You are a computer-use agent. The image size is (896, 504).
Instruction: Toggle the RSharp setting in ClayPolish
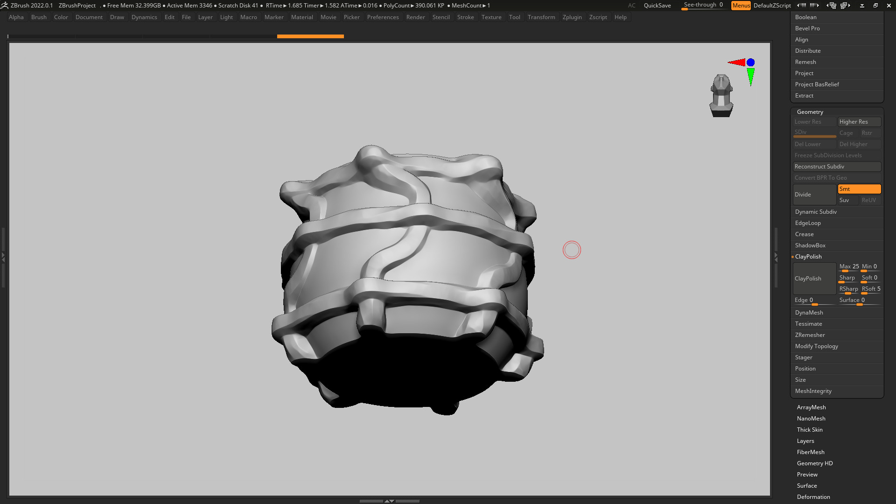[848, 289]
